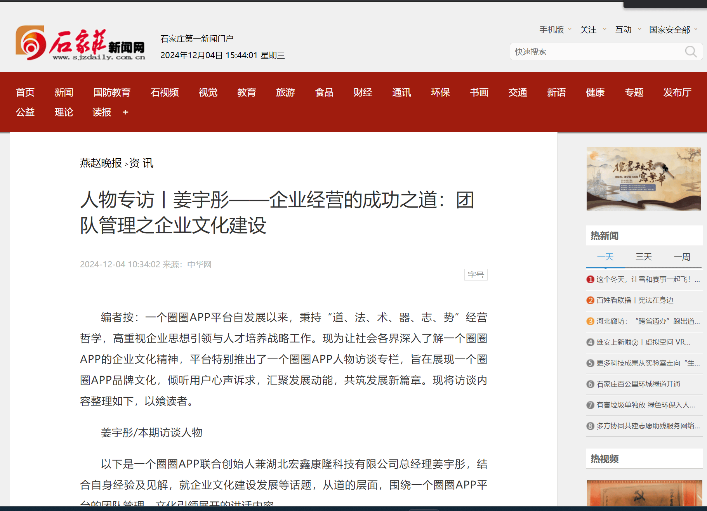Open the 环保 section
707x511 pixels.
tap(440, 92)
